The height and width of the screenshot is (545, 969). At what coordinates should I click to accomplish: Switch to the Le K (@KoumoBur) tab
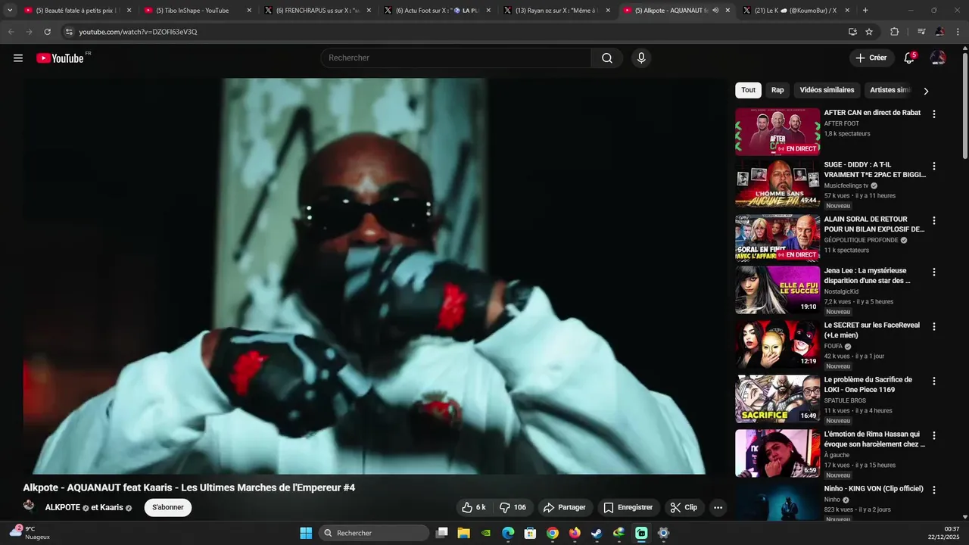pyautogui.click(x=796, y=11)
